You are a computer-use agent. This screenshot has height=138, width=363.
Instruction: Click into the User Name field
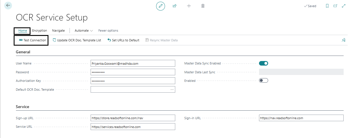pos(133,63)
